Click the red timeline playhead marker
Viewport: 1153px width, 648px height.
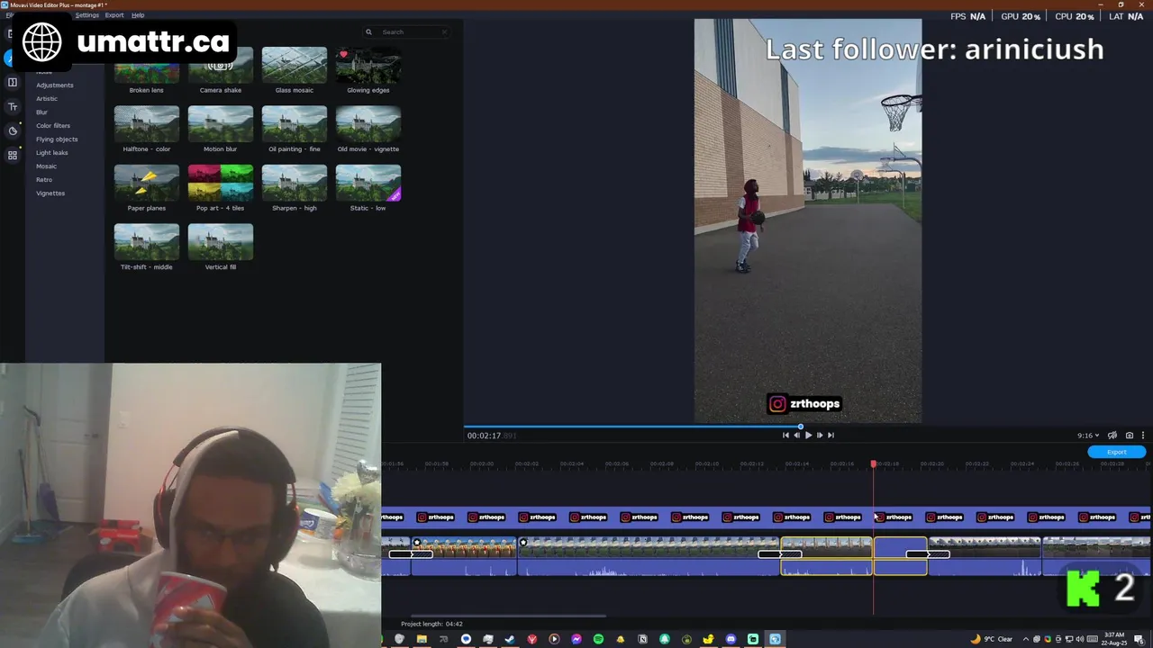click(873, 463)
